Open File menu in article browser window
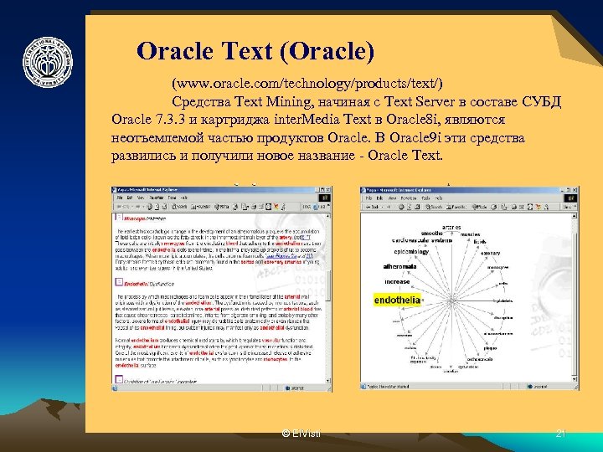Viewport: 603px width, 452px height. click(120, 198)
